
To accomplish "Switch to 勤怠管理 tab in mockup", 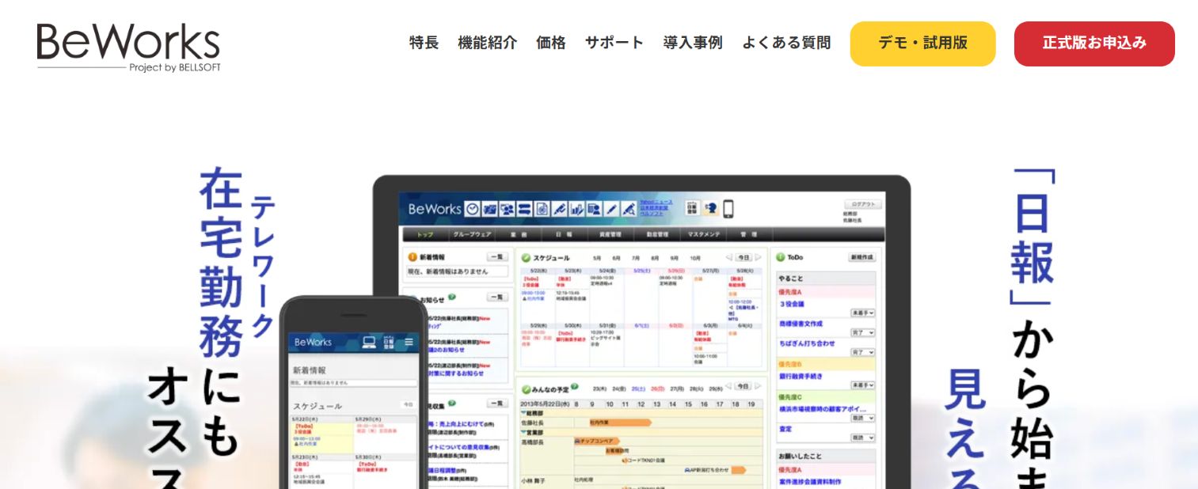I will pos(657,234).
